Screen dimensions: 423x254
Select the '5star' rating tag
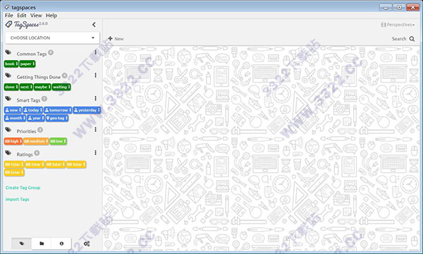tap(14, 172)
